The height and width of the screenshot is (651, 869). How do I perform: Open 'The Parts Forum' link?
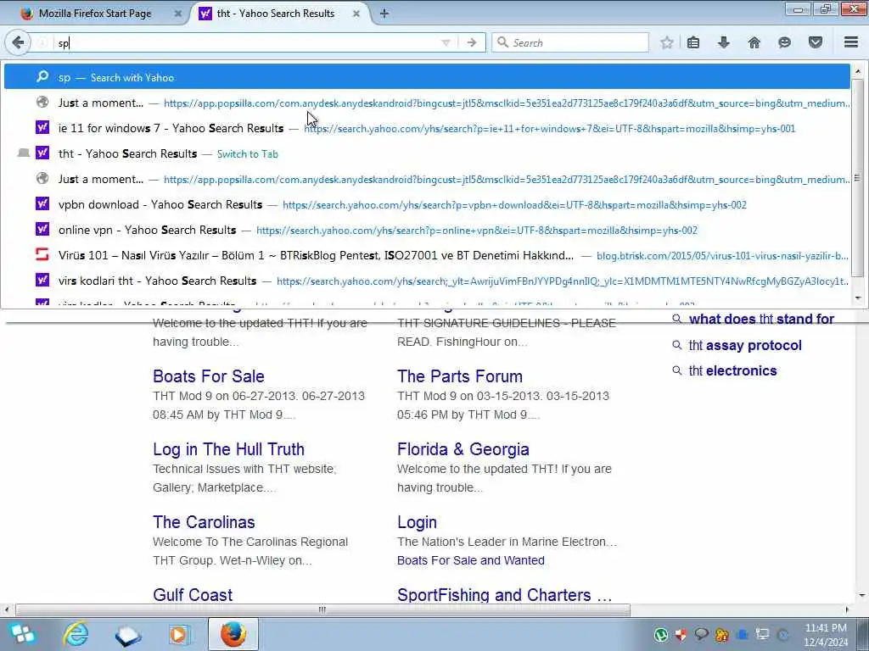click(459, 376)
